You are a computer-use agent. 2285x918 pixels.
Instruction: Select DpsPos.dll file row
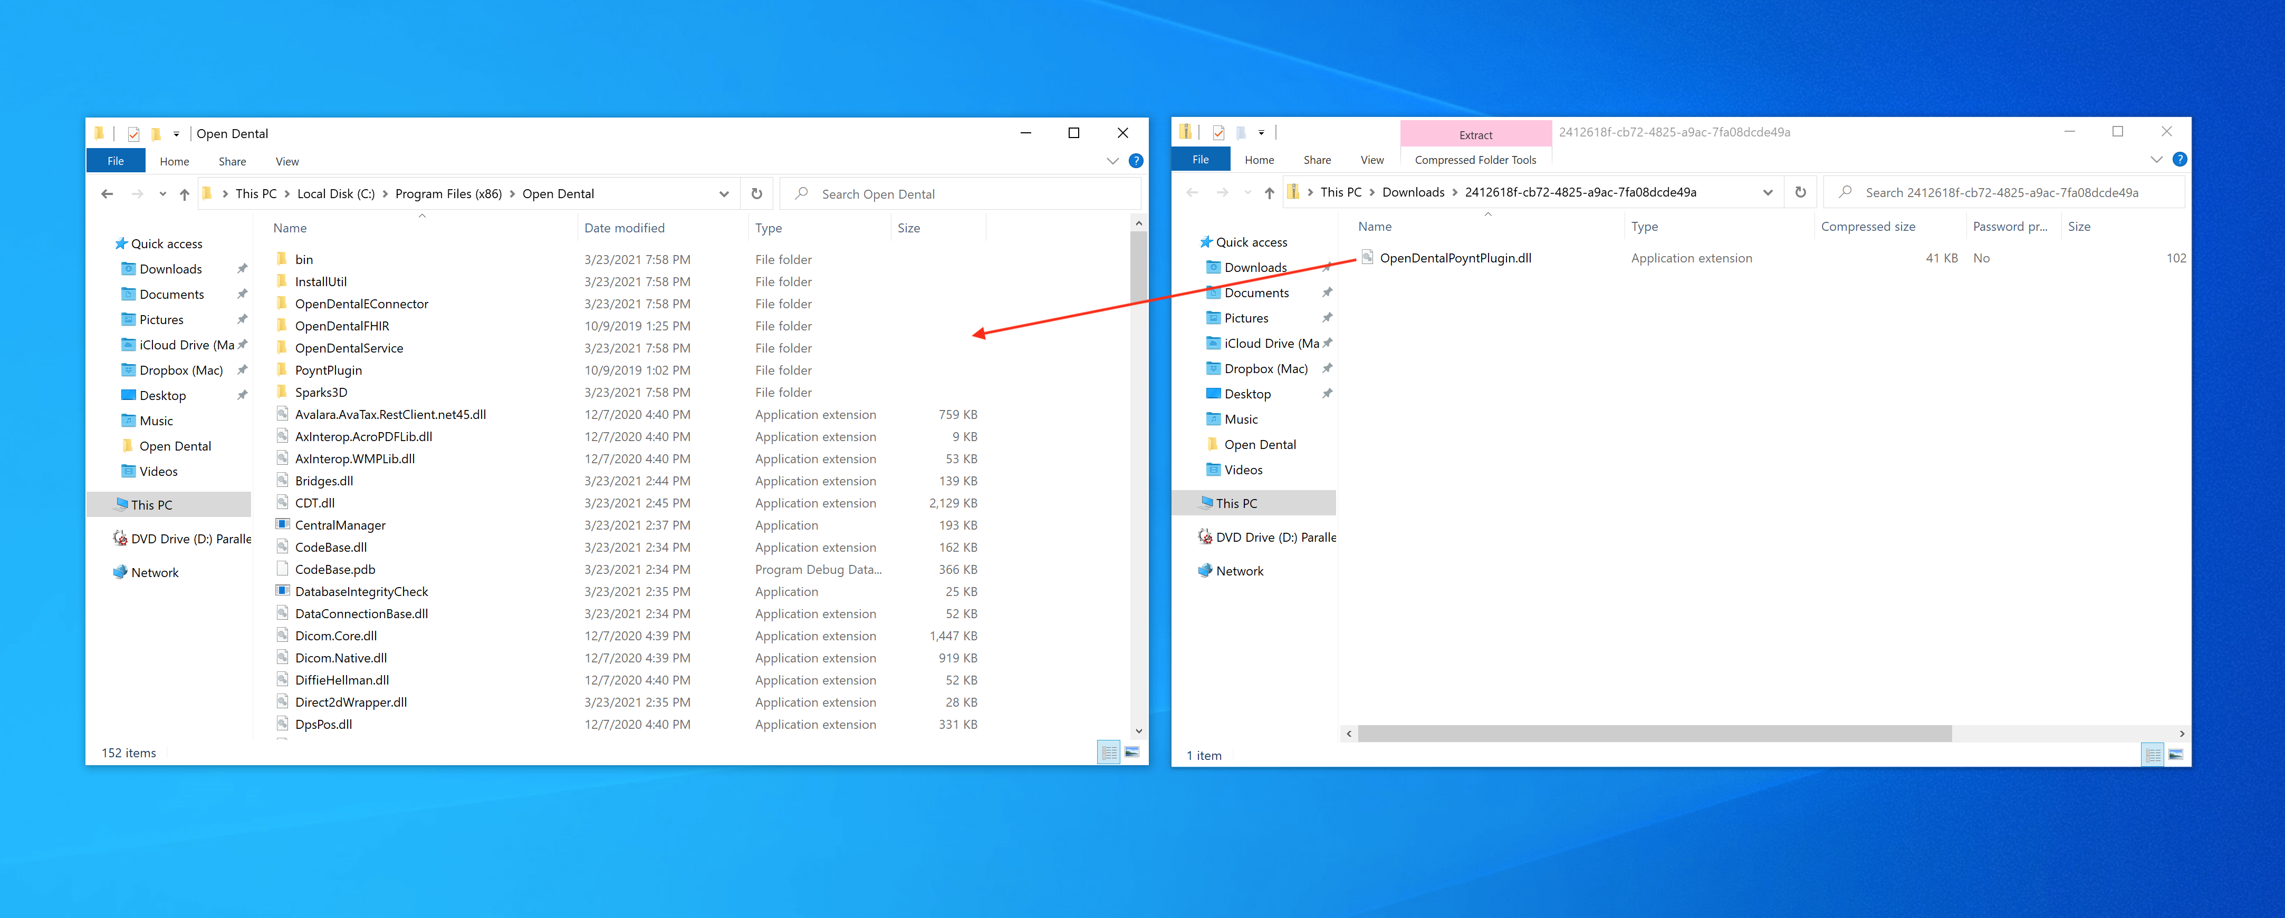click(x=629, y=725)
